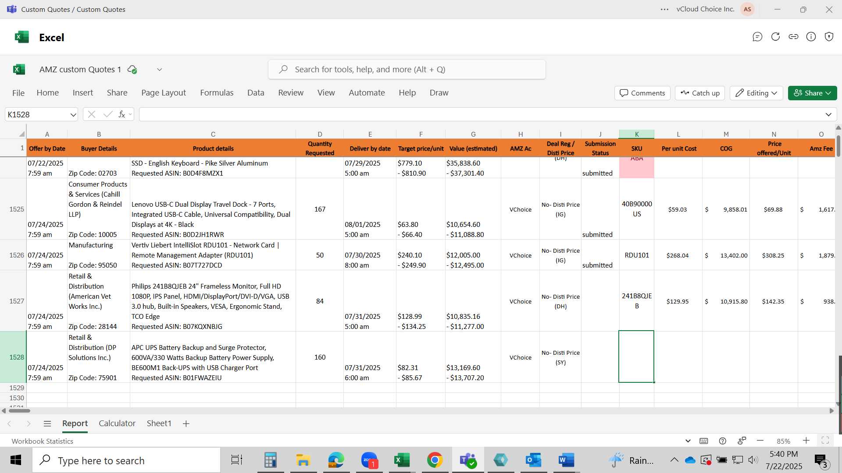Expand the status bar options chevron
This screenshot has width=842, height=473.
click(x=688, y=441)
